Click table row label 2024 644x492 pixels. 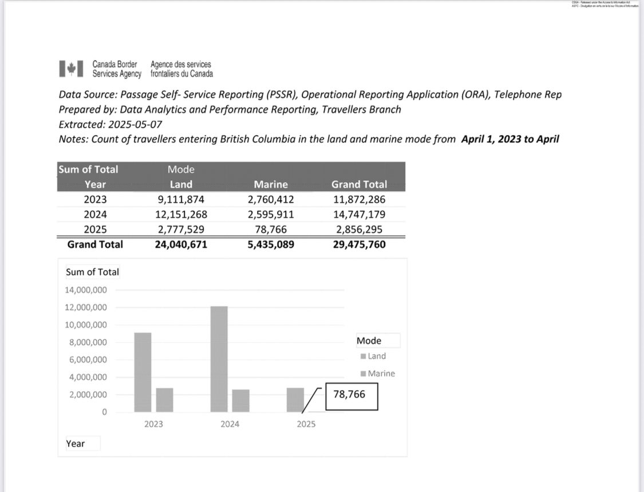[95, 215]
